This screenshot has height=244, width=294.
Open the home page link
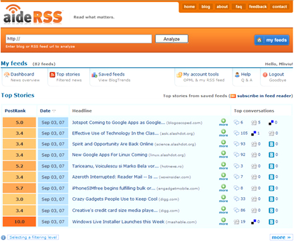tap(189, 7)
